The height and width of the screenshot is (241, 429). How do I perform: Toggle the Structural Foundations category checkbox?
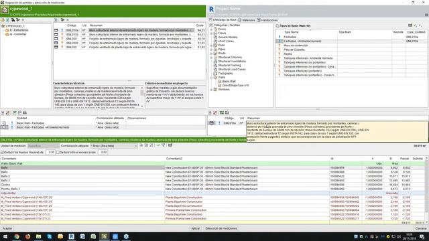click(x=215, y=62)
